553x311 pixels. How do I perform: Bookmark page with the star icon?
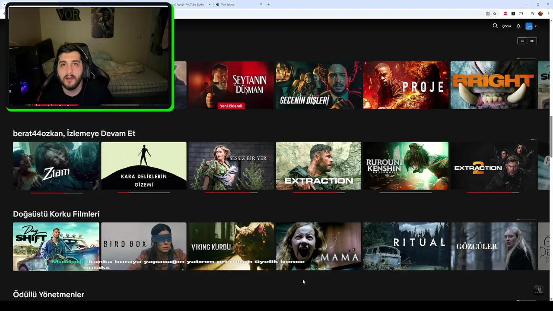click(495, 14)
